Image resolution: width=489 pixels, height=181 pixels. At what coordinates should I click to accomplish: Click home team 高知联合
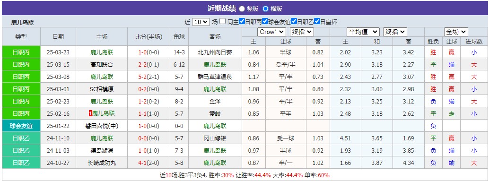click(102, 64)
